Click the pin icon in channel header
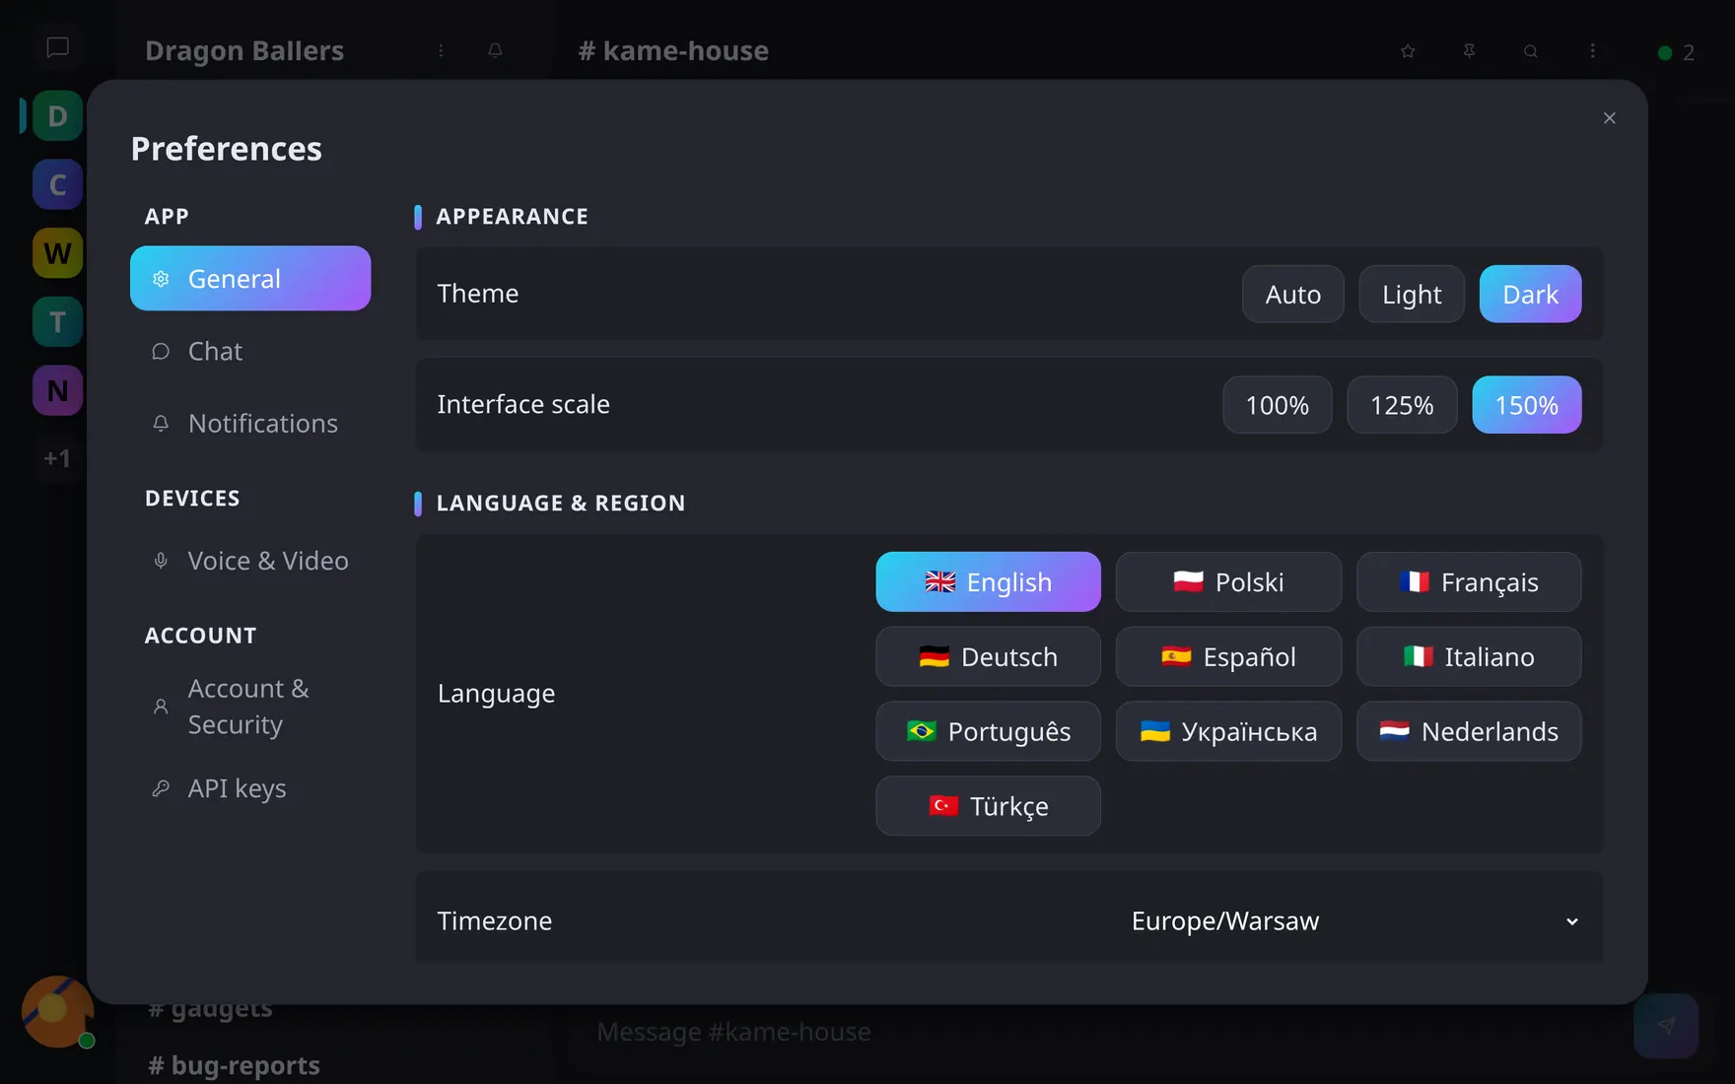 click(x=1469, y=51)
